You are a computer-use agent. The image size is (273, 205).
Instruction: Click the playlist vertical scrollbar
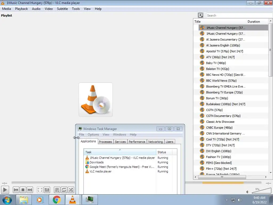click(270, 50)
